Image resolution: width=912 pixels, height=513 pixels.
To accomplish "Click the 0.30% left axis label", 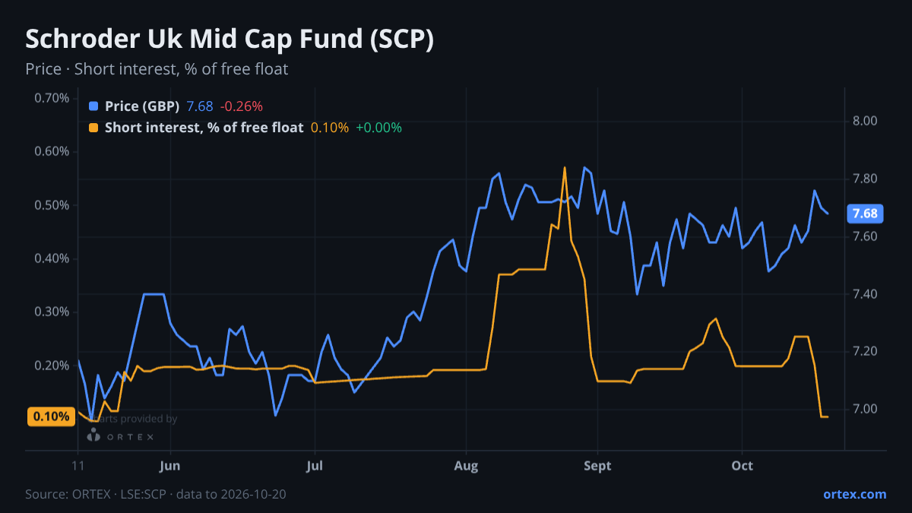I will (x=52, y=312).
